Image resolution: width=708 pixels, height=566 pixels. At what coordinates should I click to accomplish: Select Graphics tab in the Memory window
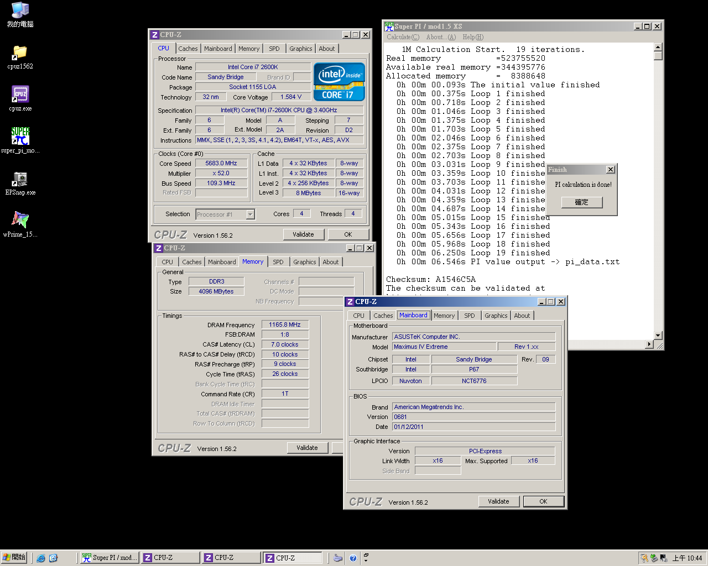(305, 262)
